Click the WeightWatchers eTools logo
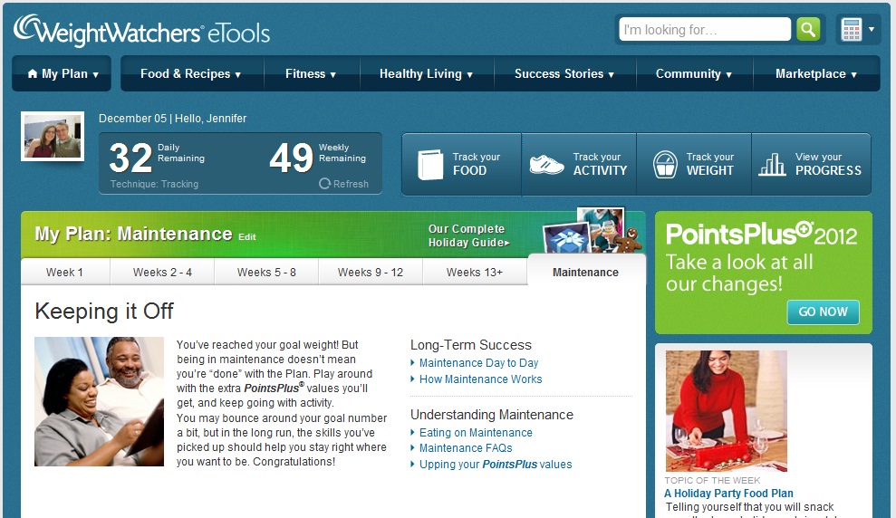This screenshot has width=896, height=518. [x=141, y=30]
